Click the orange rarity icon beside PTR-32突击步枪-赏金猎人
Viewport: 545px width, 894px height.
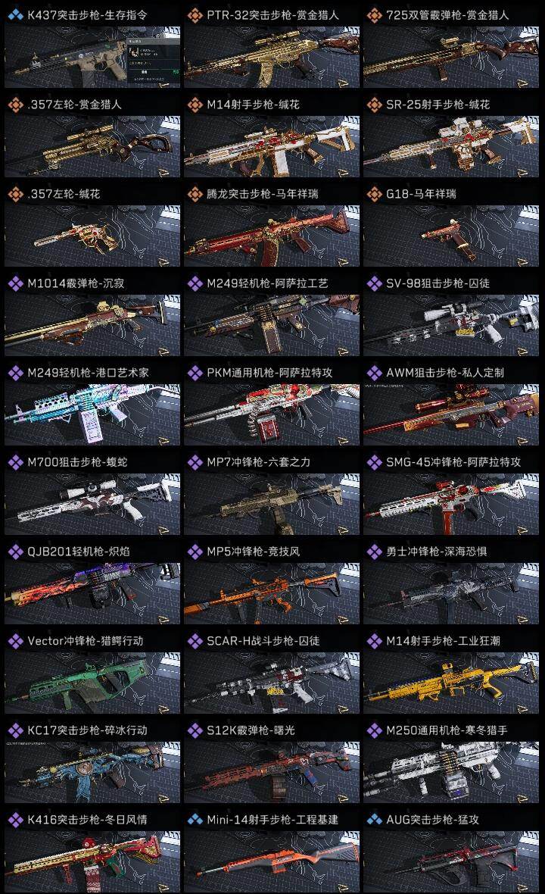point(195,15)
